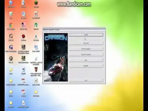Image resolution: width=148 pixels, height=111 pixels.
Task: Select the dark brown letter G icon
Action: pos(11,36)
